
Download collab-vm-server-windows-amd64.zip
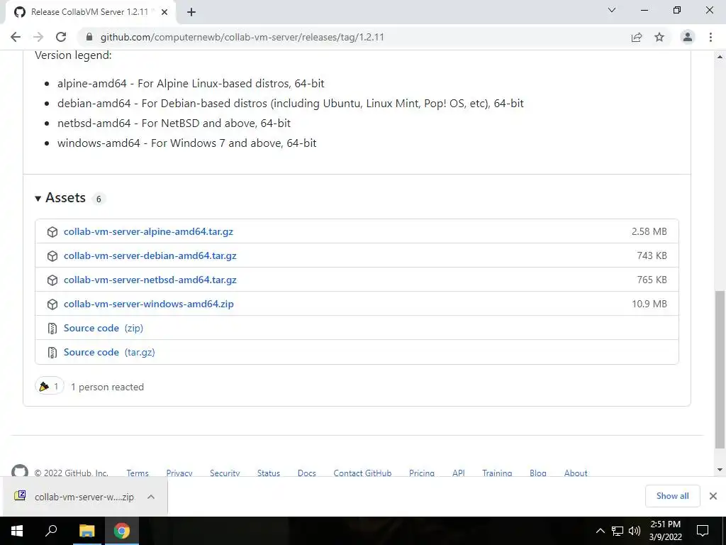(149, 304)
